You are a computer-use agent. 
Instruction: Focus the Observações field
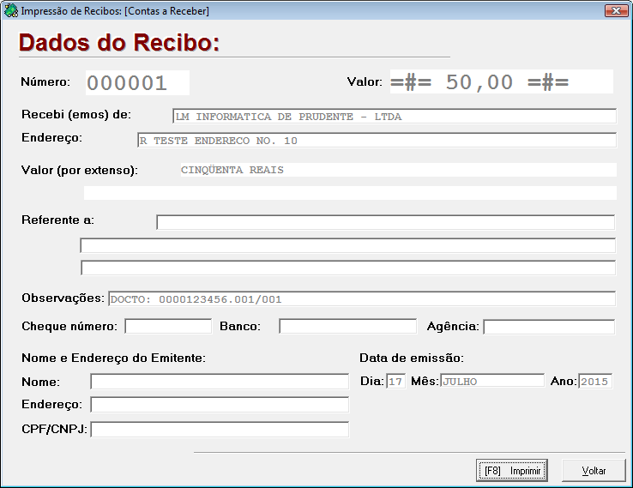pos(360,299)
